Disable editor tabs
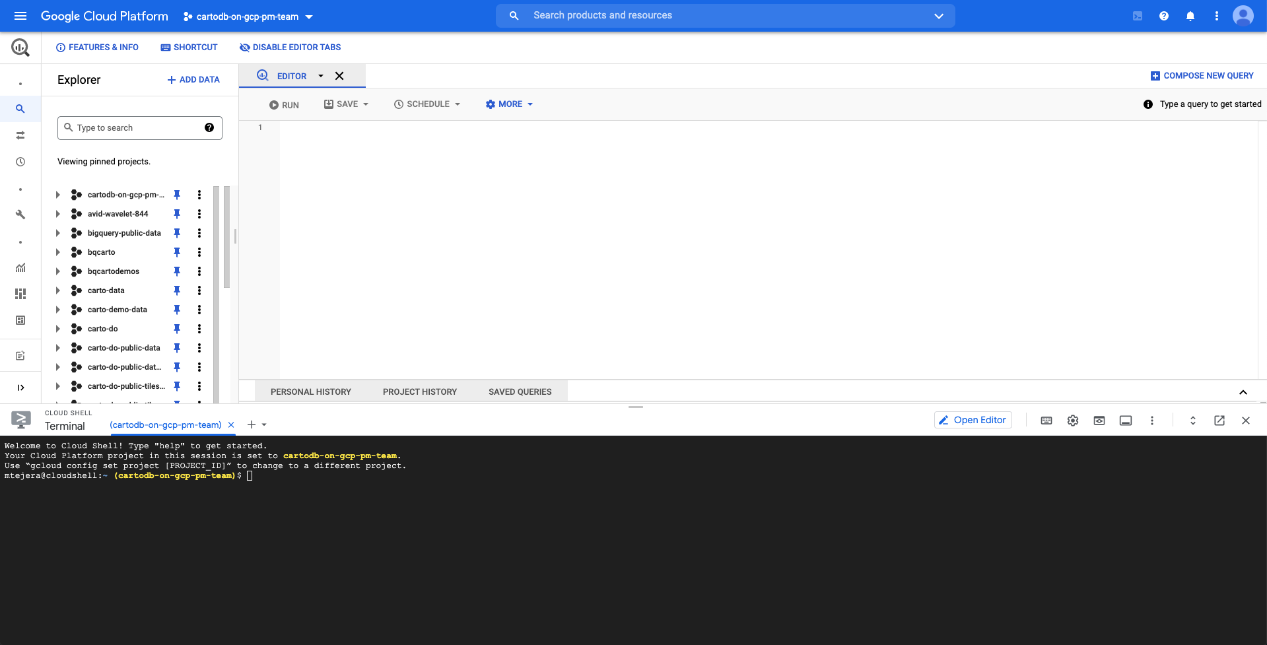The image size is (1267, 645). click(x=291, y=48)
